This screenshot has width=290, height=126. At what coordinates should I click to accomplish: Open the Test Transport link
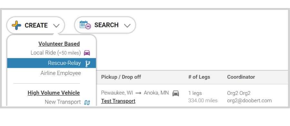(x=118, y=101)
